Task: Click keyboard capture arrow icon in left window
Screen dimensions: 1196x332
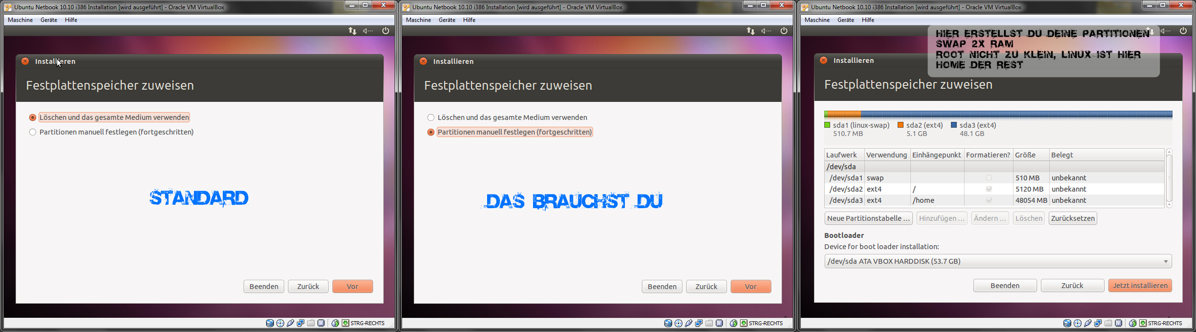Action: pos(345,323)
